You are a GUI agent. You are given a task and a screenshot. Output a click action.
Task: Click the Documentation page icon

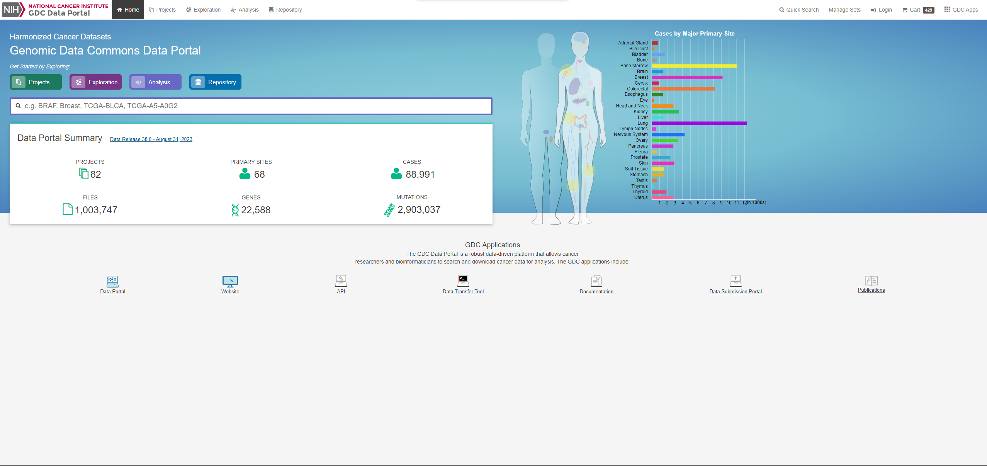[x=596, y=281]
